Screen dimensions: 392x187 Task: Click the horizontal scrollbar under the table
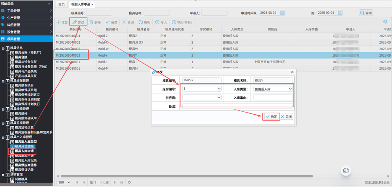[186, 176]
